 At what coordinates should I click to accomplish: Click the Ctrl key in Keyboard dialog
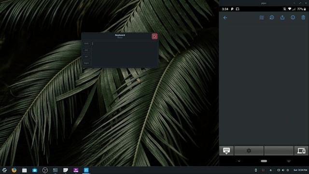click(86, 50)
